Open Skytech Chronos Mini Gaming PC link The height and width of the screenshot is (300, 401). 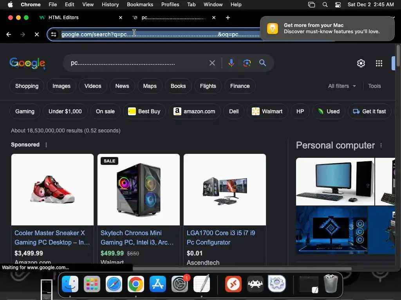137,237
